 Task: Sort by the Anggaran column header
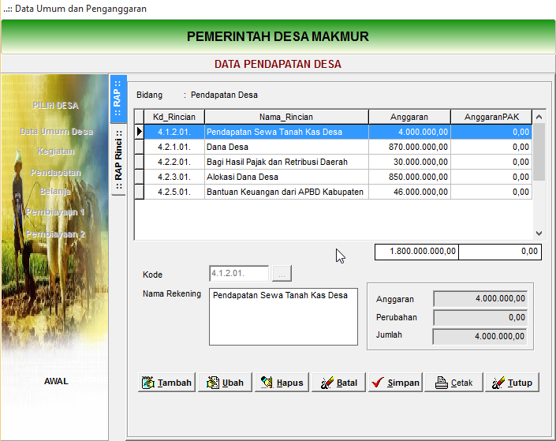(409, 117)
